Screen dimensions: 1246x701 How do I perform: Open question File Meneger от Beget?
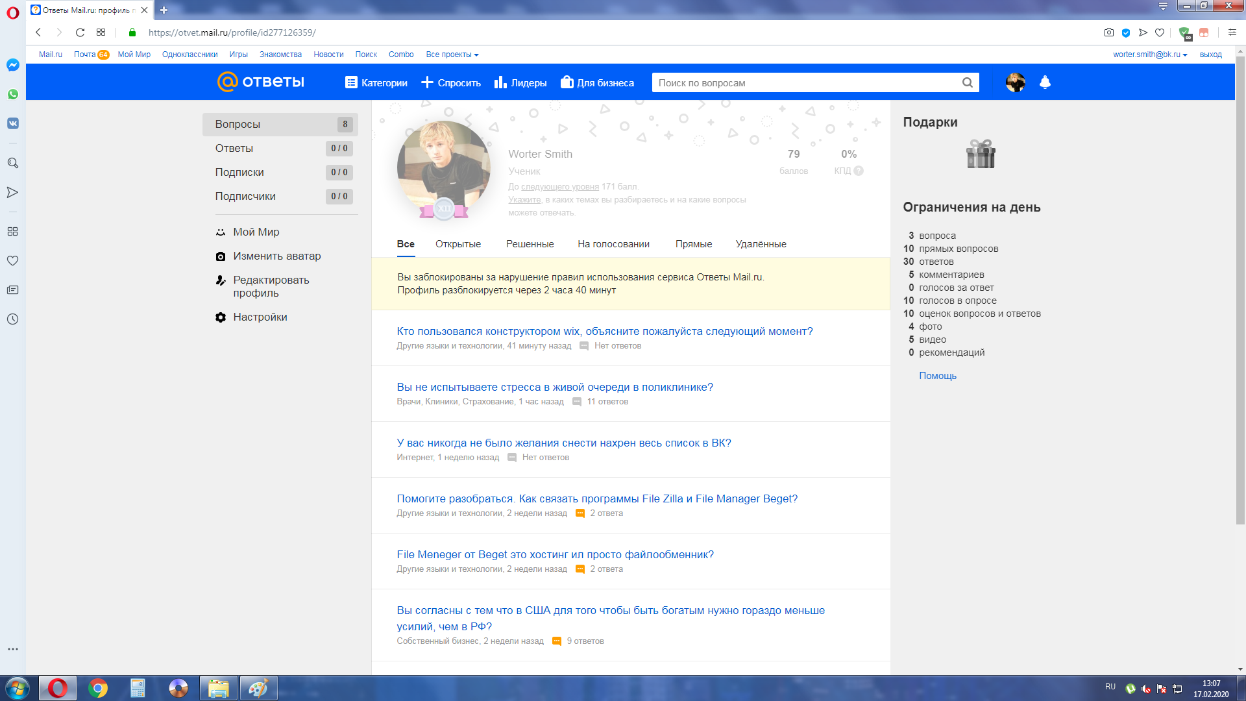click(556, 555)
